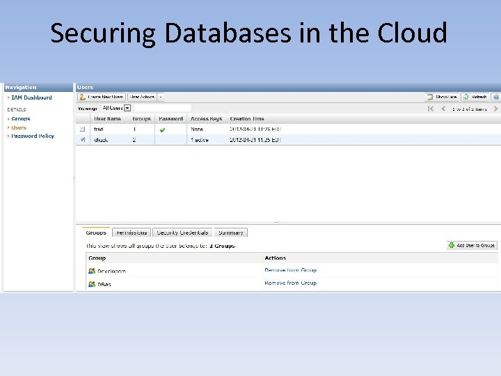
Task: Click the user search input field
Action: click(x=162, y=108)
